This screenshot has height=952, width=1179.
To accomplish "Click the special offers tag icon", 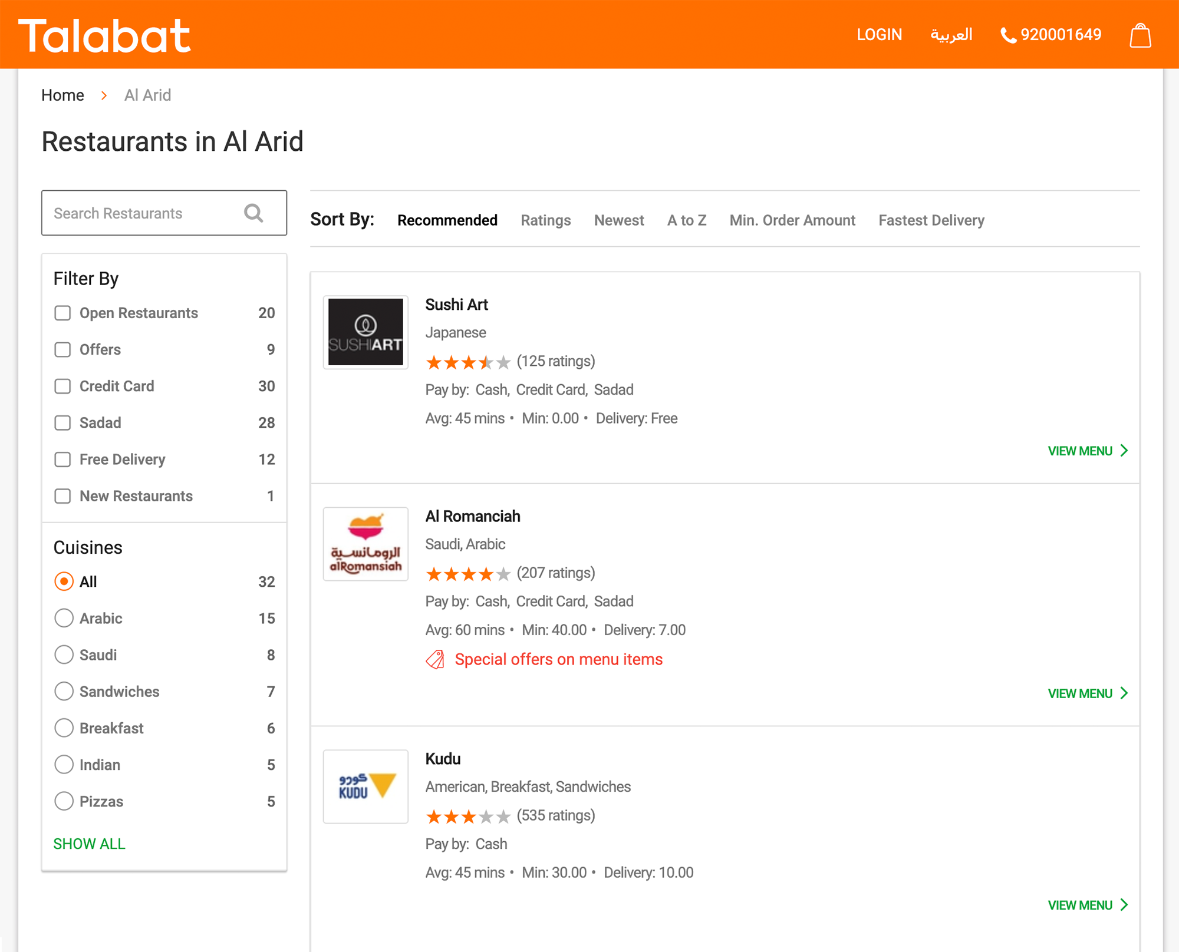I will (435, 659).
